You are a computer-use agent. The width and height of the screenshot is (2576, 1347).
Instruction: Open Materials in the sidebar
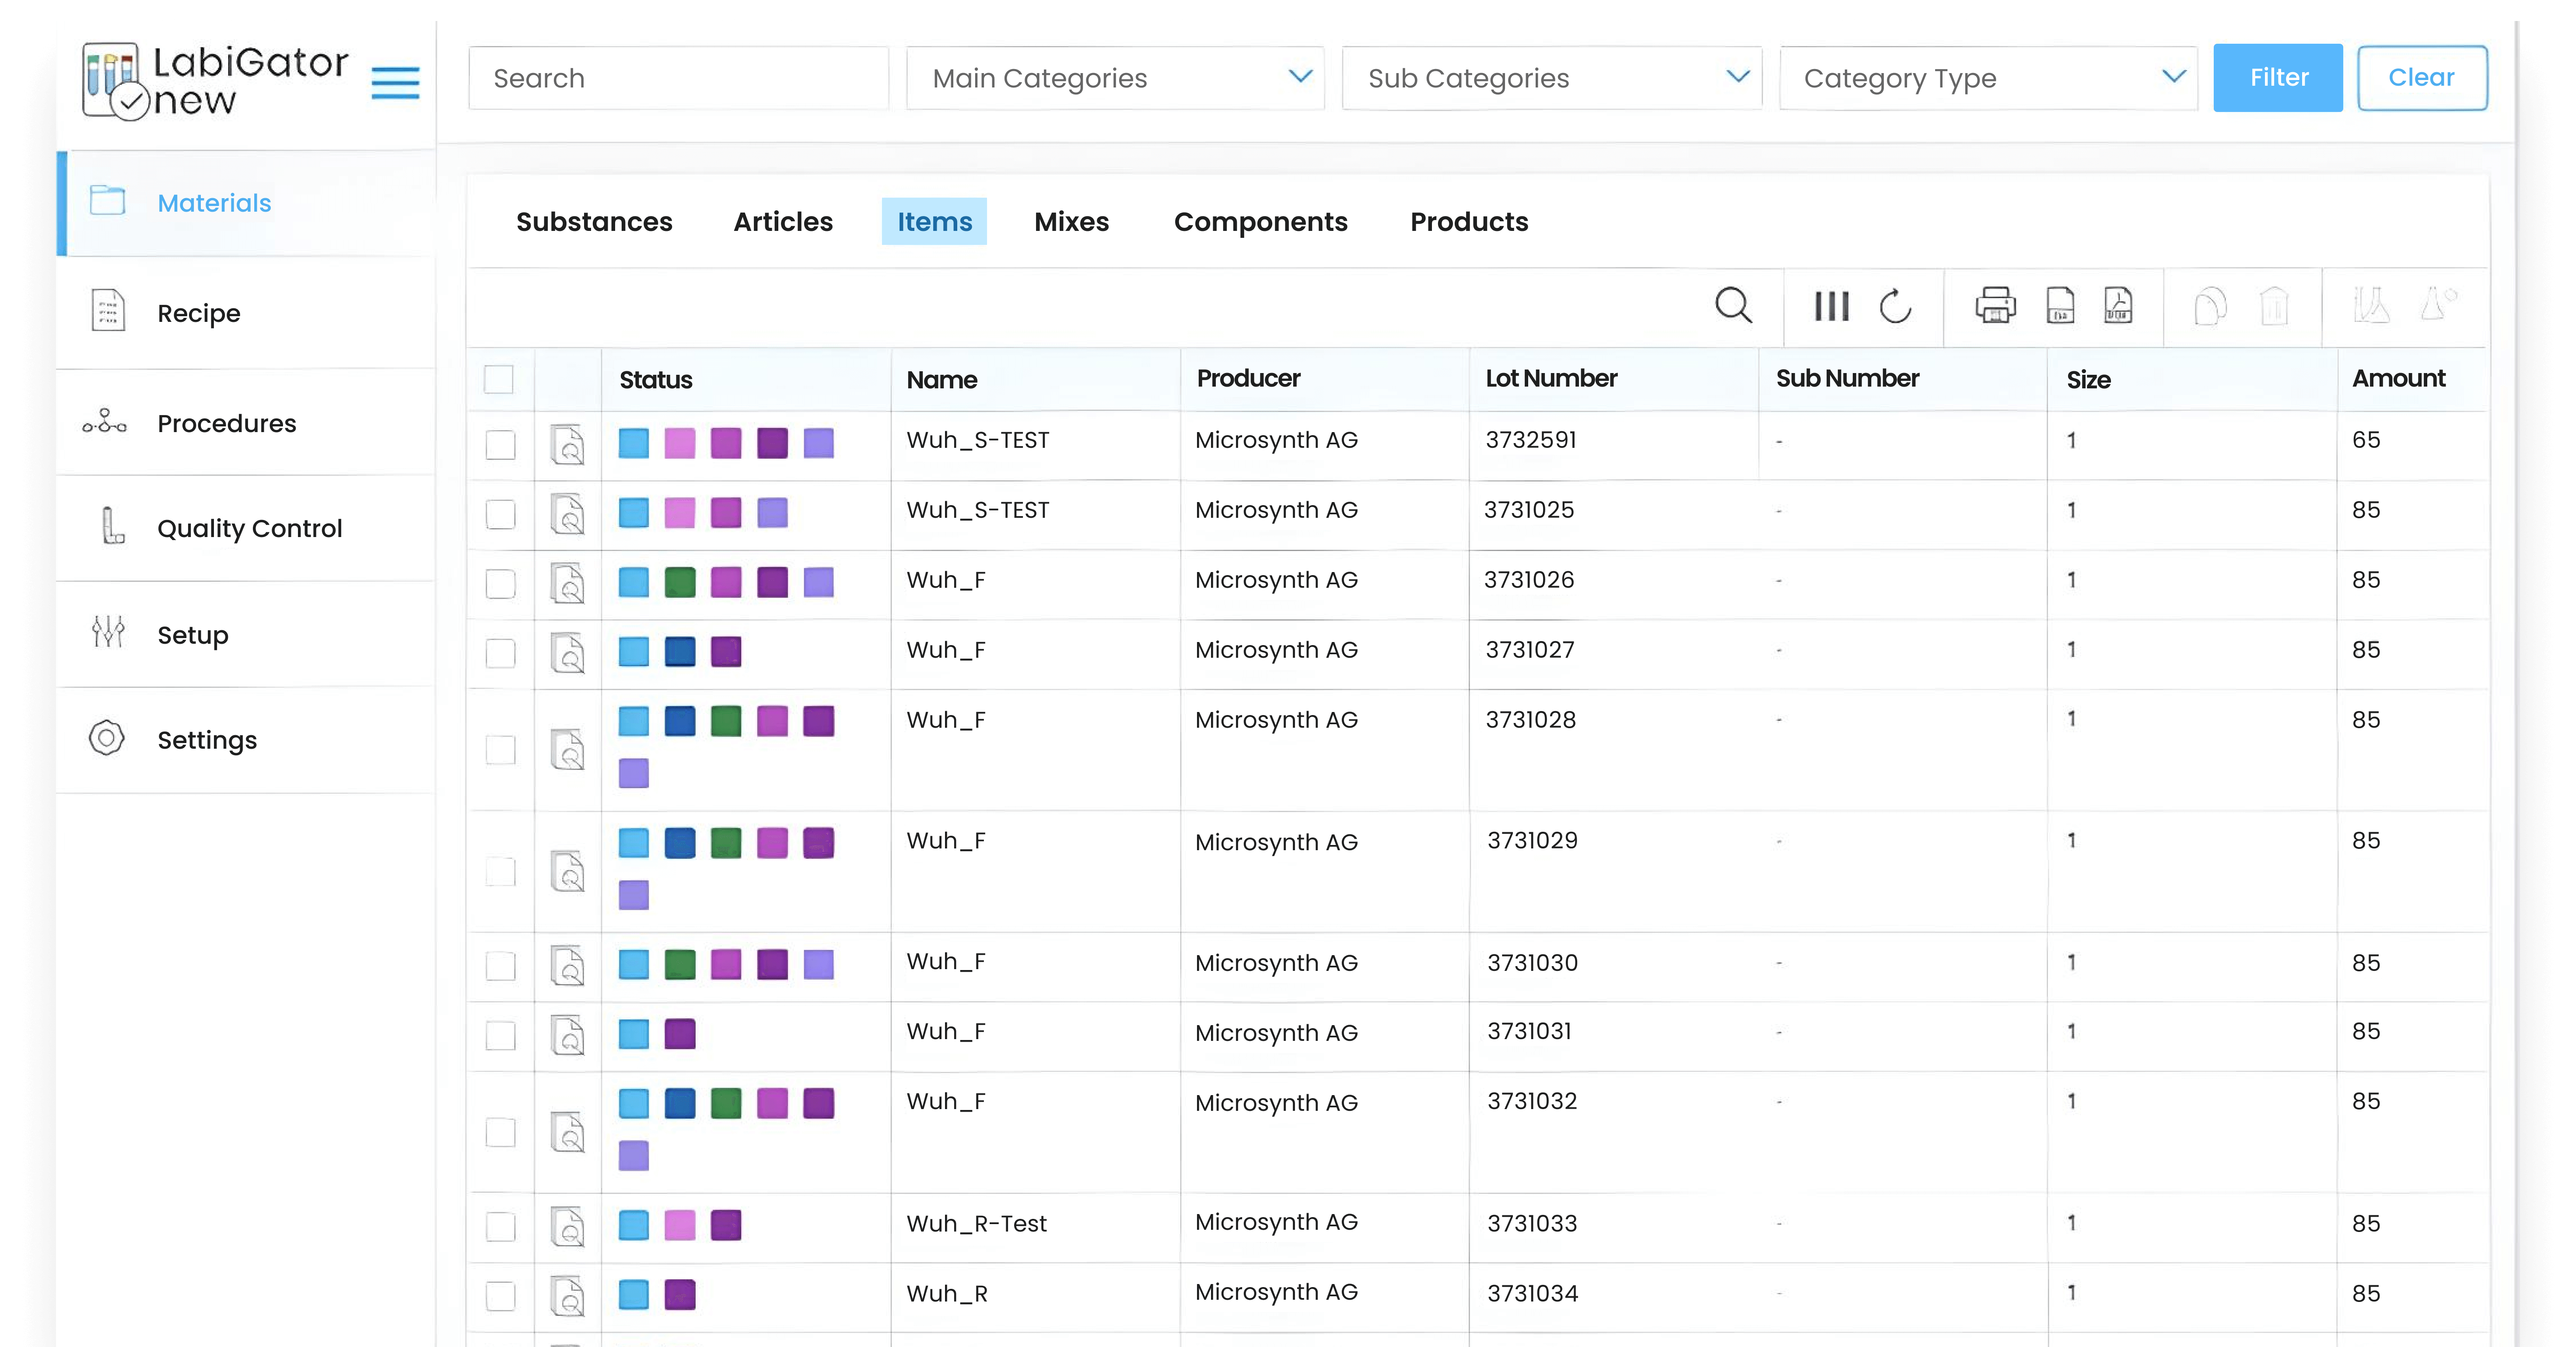246,203
